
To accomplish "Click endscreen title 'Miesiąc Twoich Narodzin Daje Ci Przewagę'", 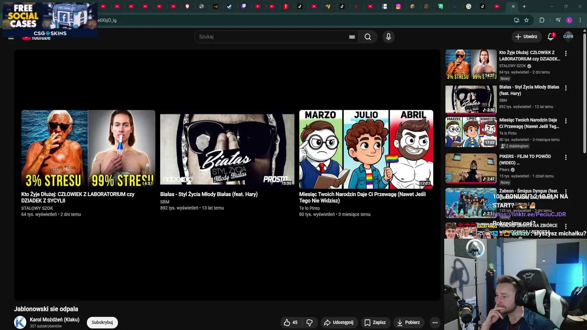I will [x=362, y=198].
